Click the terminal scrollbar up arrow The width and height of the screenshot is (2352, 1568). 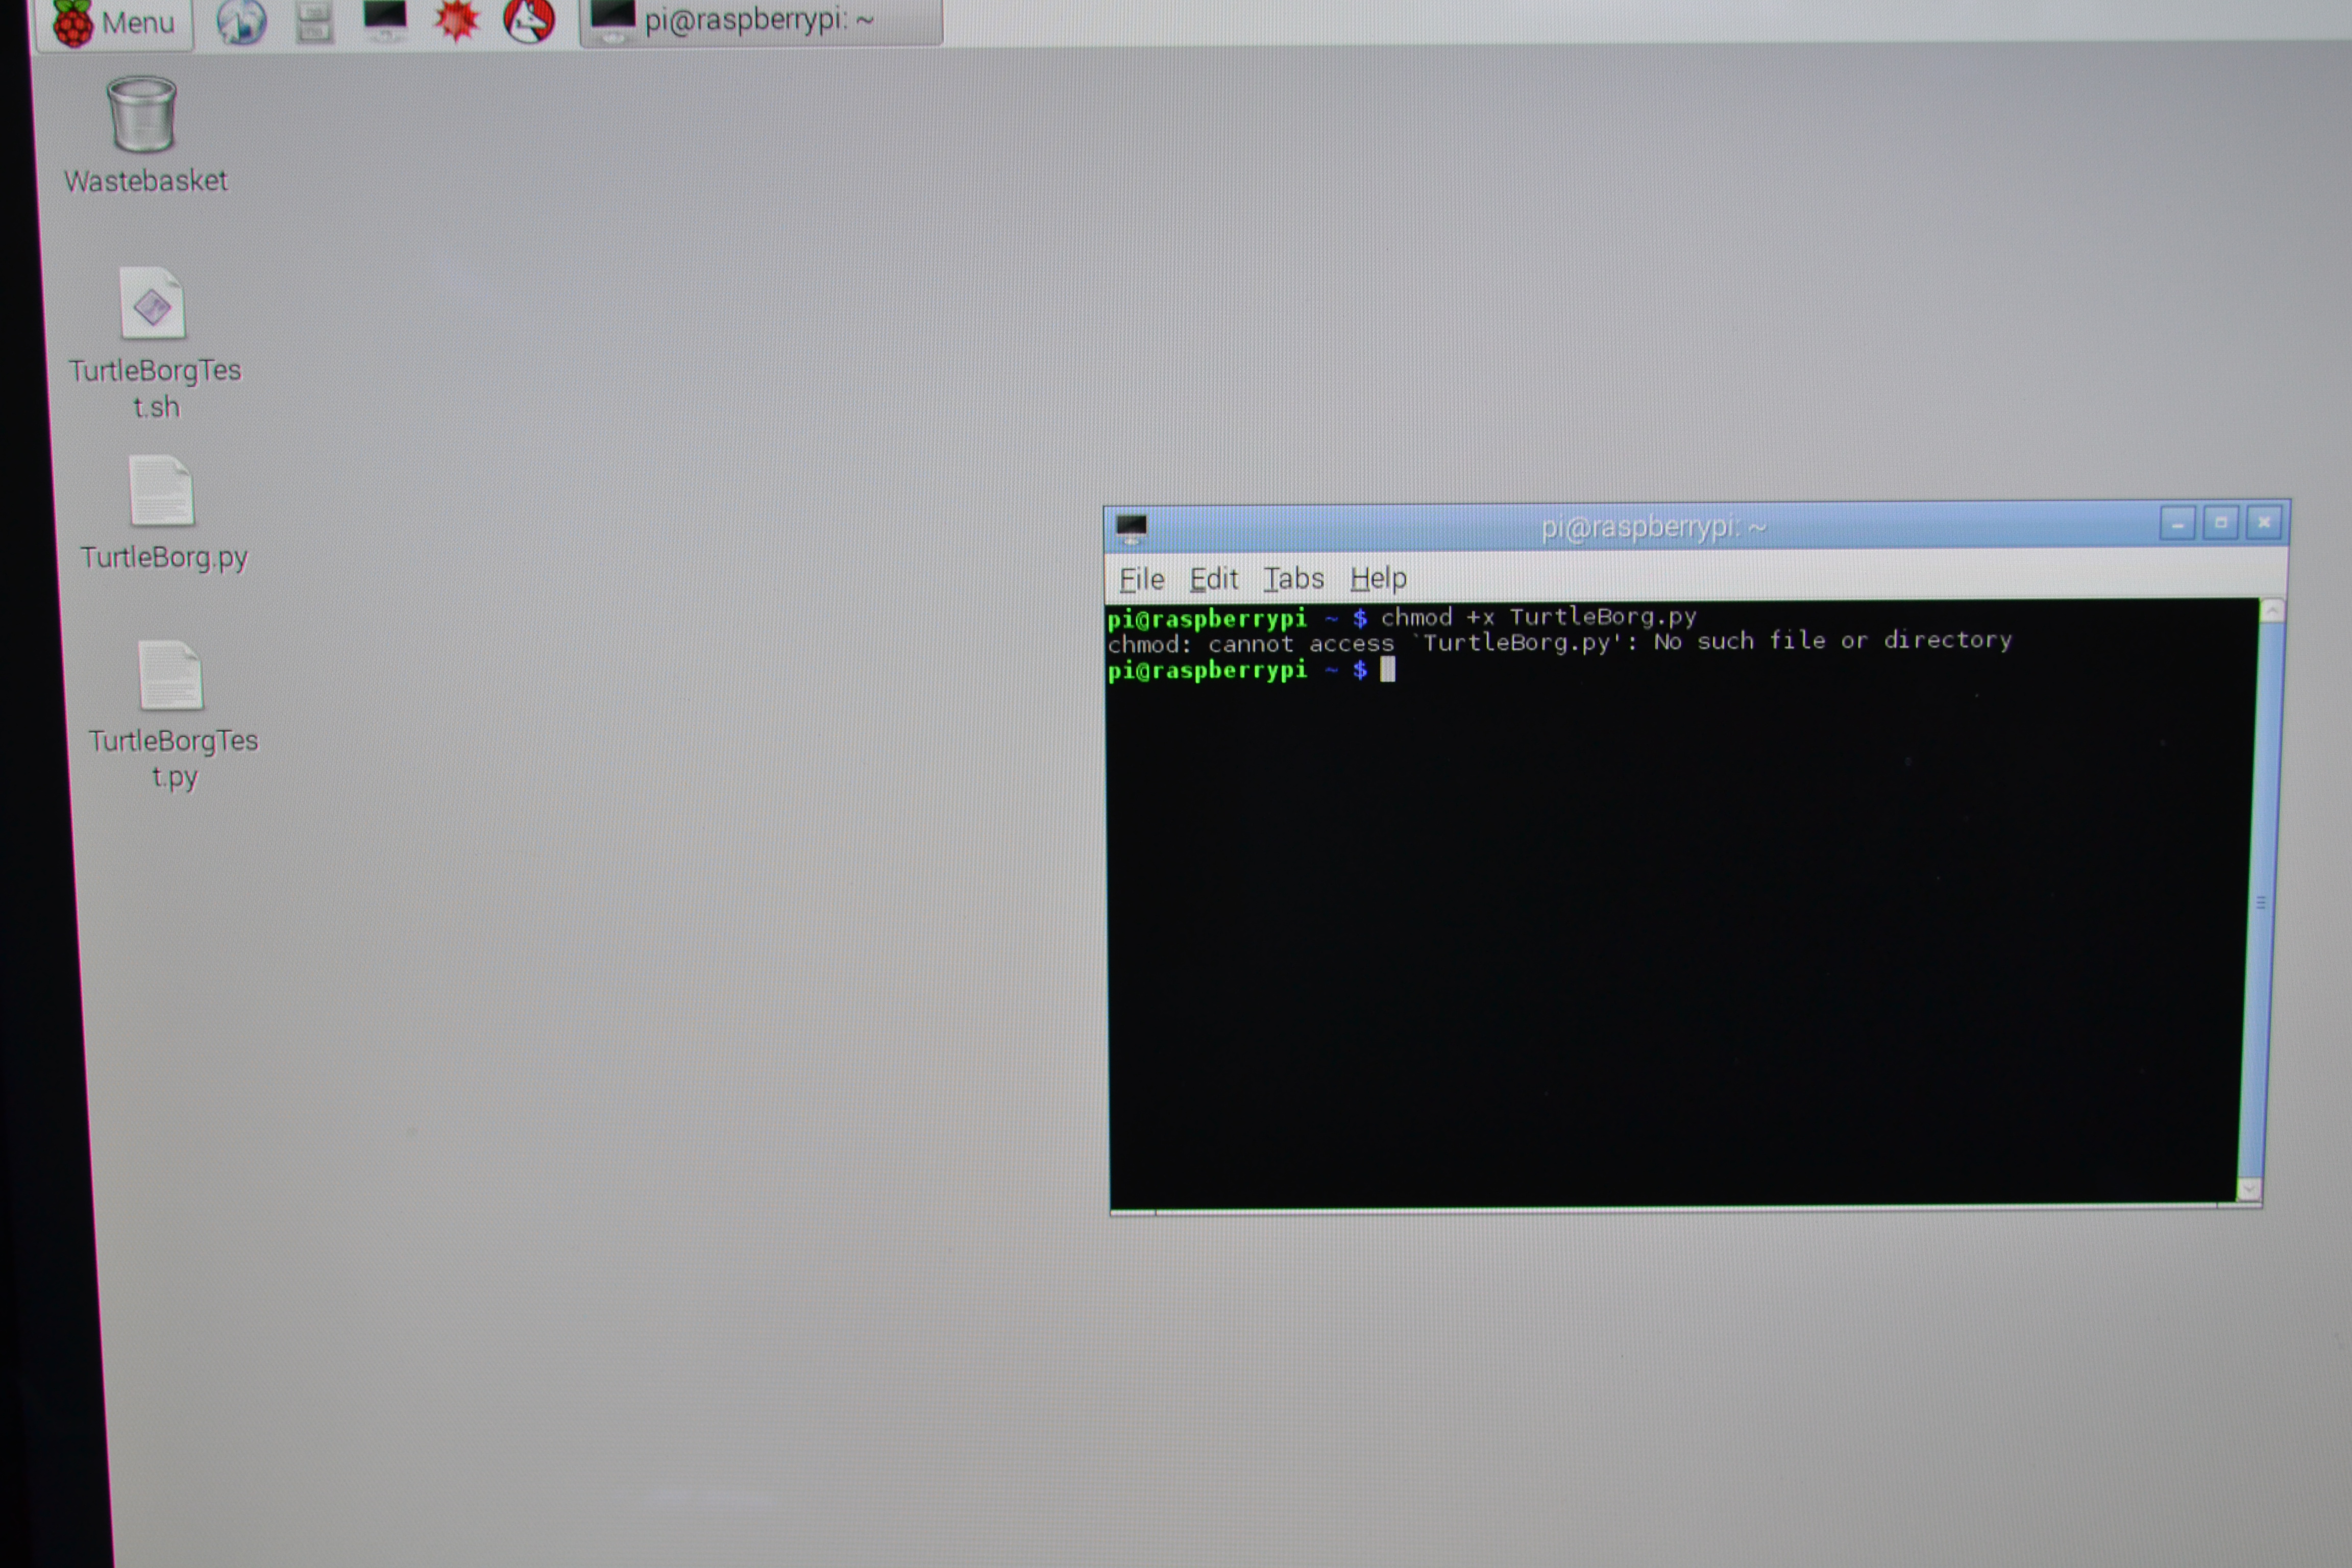click(x=2272, y=610)
